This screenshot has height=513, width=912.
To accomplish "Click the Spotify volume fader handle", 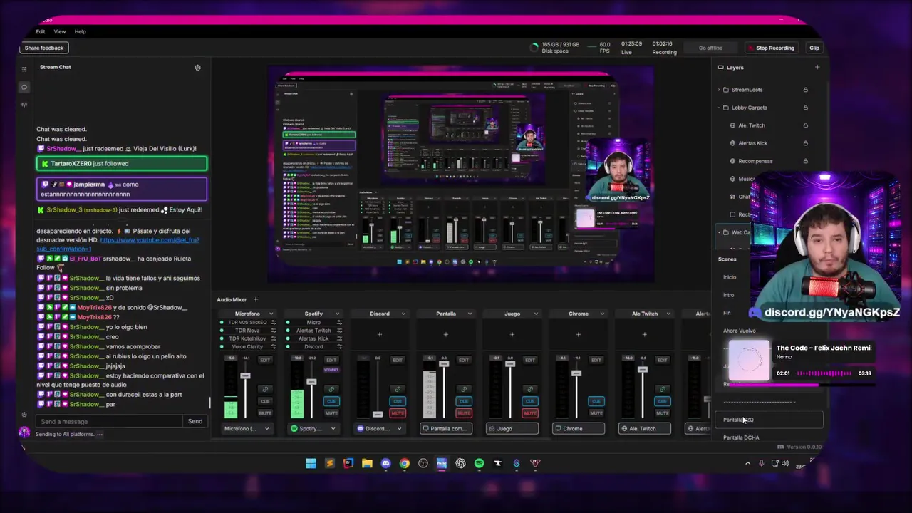I will 311,383.
